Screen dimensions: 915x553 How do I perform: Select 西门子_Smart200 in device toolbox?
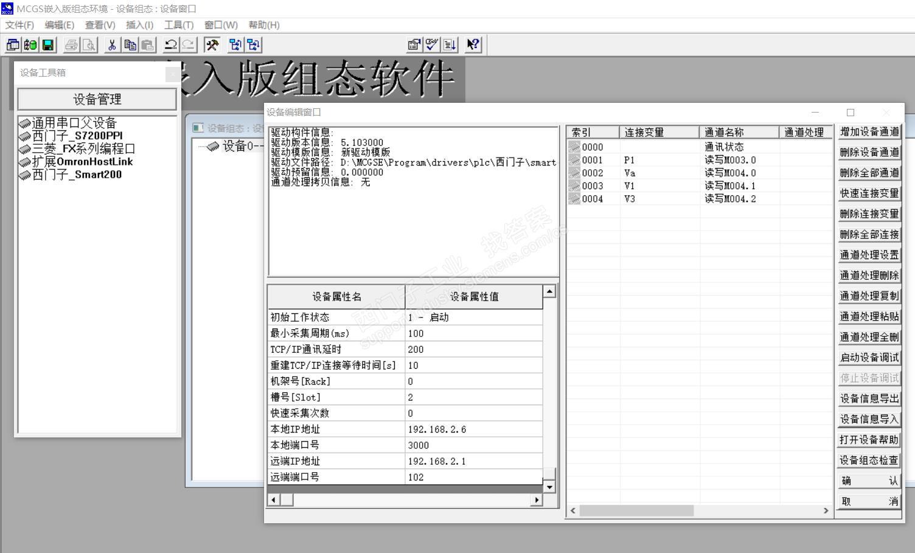point(70,175)
